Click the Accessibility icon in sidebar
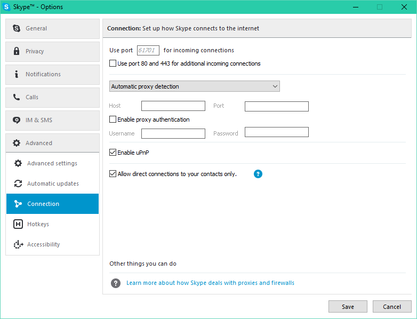This screenshot has width=417, height=319. pyautogui.click(x=18, y=244)
